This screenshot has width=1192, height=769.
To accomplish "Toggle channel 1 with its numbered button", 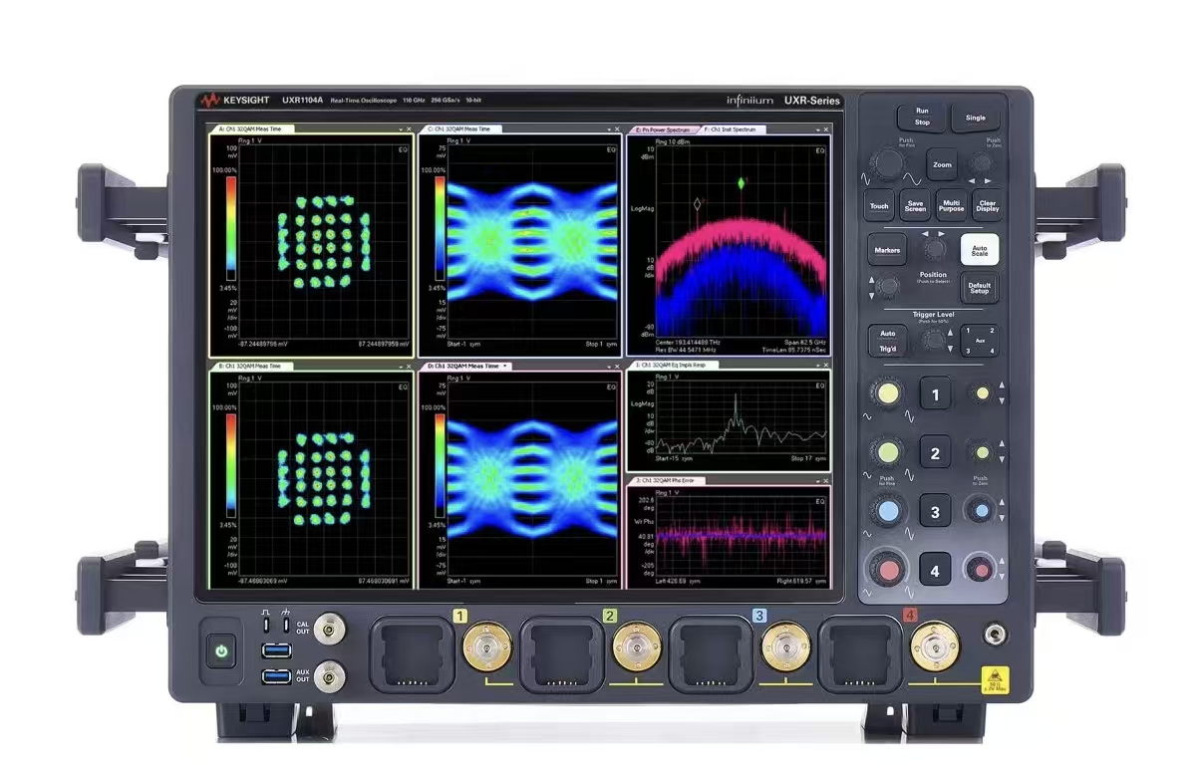I will click(934, 394).
